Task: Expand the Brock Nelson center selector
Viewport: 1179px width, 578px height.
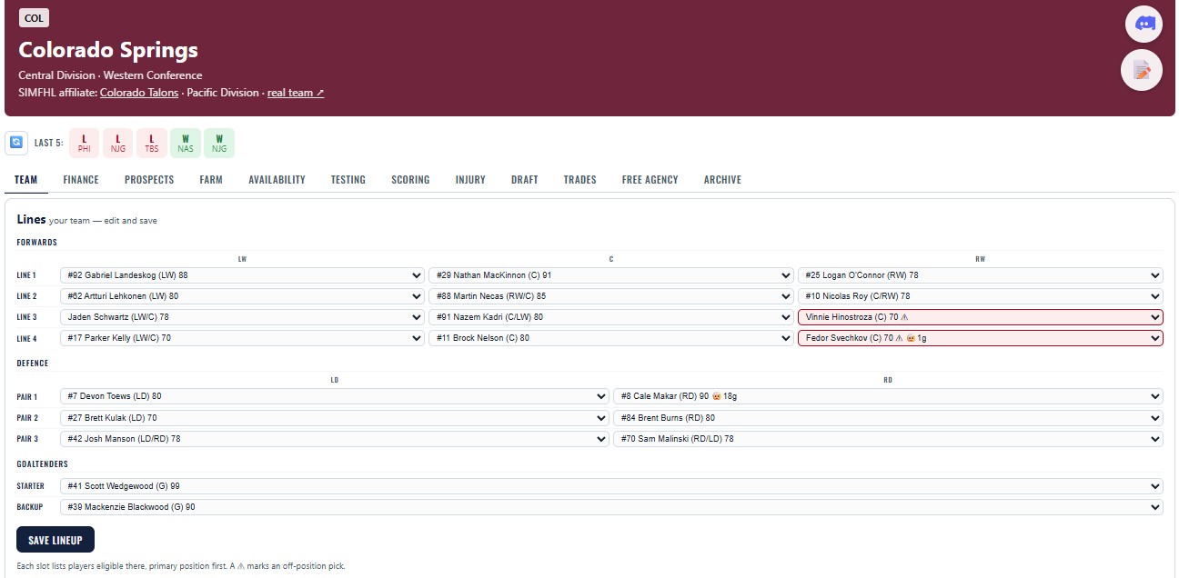Action: tap(611, 338)
